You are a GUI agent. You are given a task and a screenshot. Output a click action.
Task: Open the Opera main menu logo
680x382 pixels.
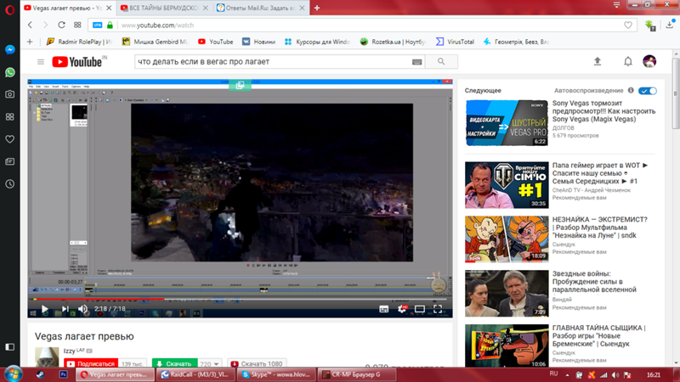9,9
